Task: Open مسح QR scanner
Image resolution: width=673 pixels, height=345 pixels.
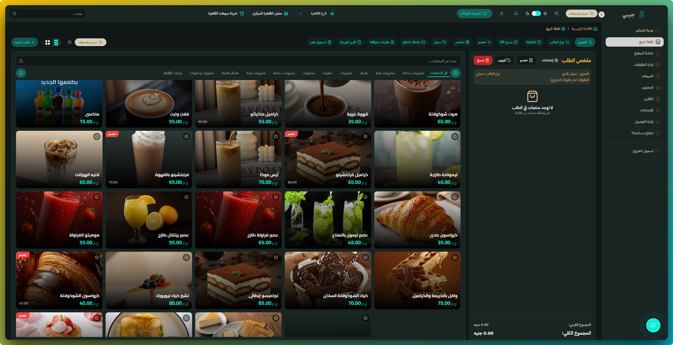Action: (x=508, y=42)
